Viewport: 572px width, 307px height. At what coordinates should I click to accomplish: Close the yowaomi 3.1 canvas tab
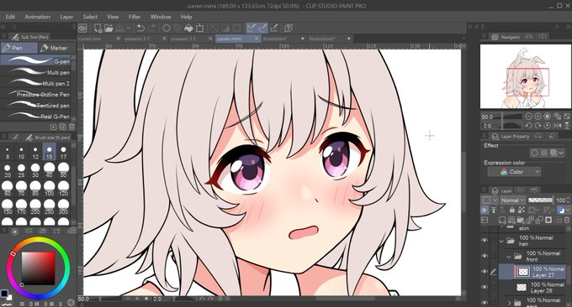(x=164, y=39)
